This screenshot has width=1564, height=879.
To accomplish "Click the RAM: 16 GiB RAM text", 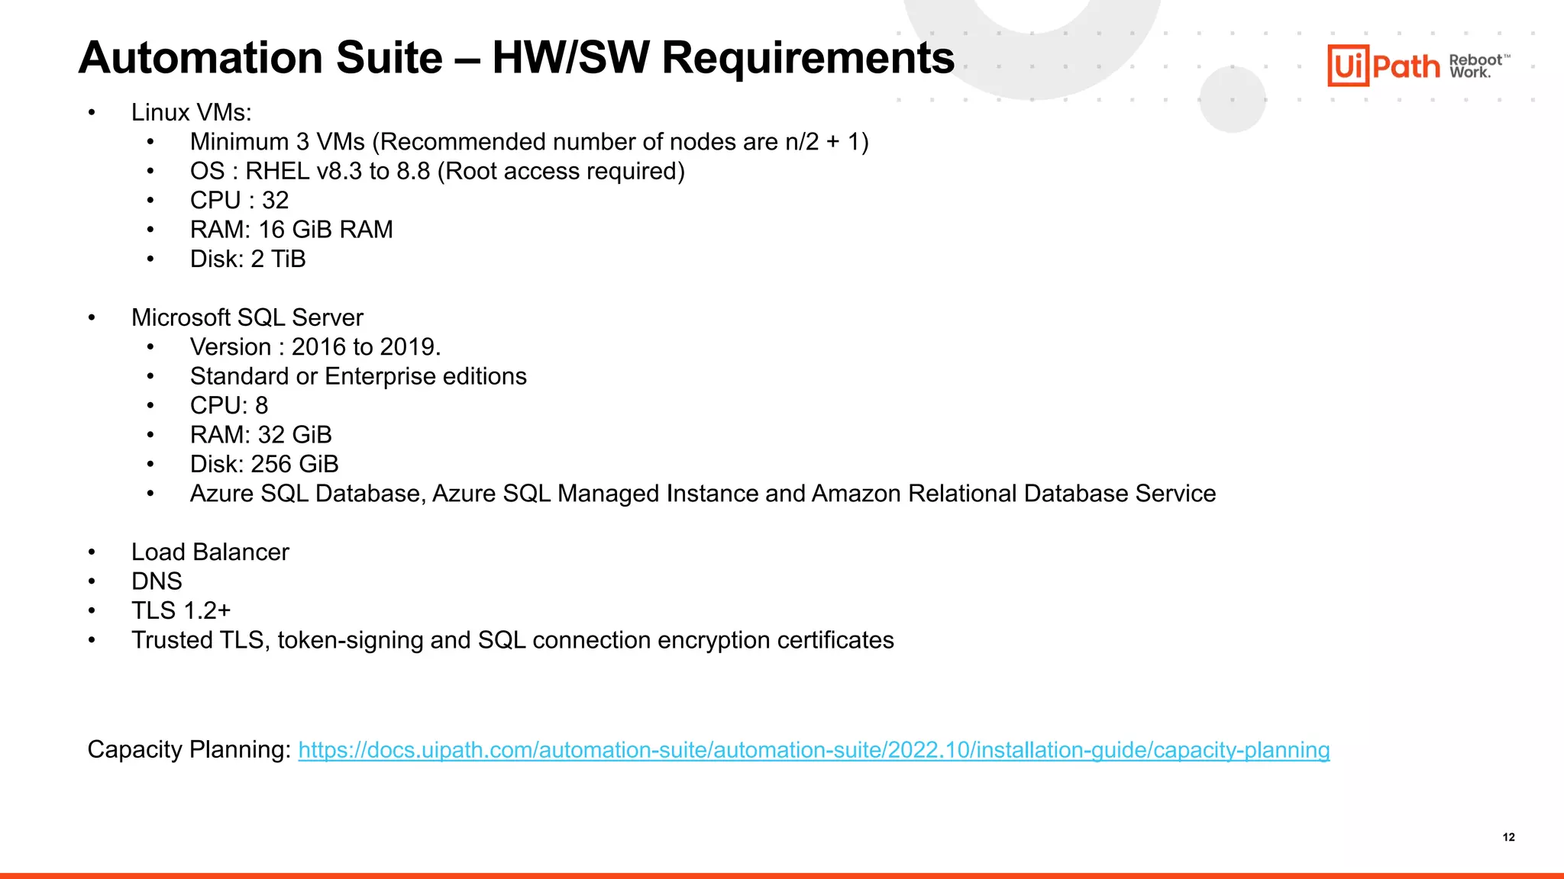I will pyautogui.click(x=291, y=230).
